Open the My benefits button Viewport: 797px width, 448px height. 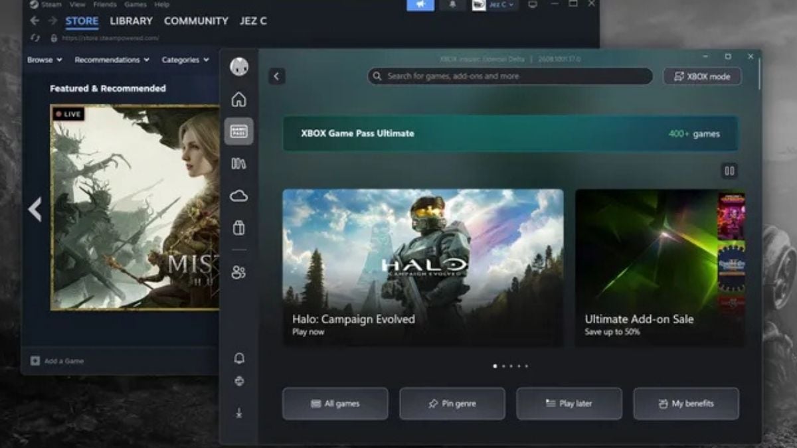[686, 404]
